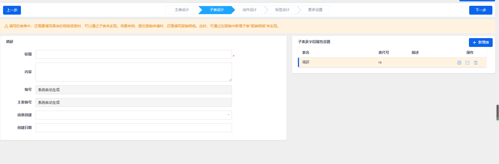Click the warning triangle icon in banner
Screen dimensions: 499x164
point(6,26)
